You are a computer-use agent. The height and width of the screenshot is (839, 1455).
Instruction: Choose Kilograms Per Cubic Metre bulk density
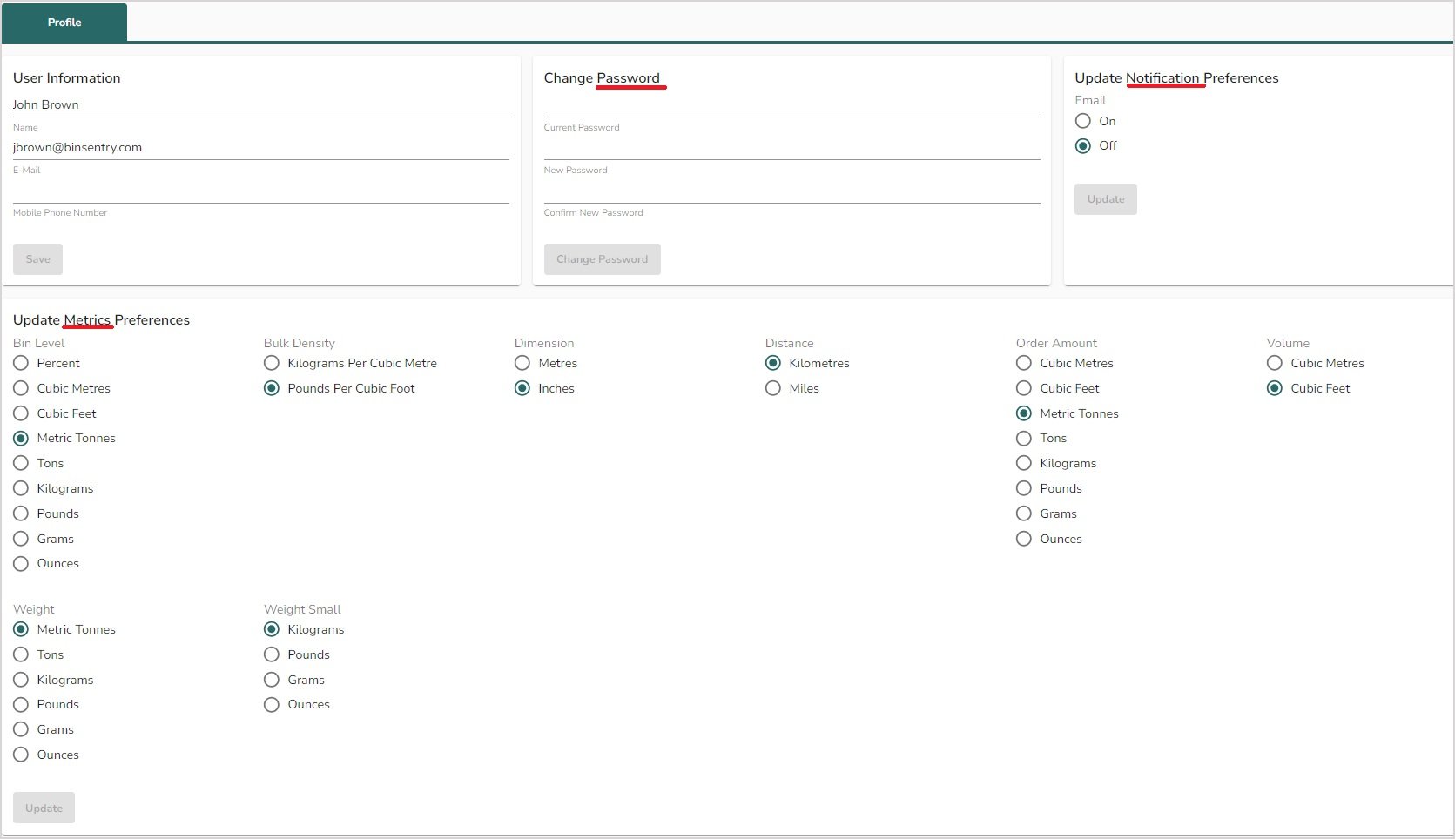click(x=271, y=363)
